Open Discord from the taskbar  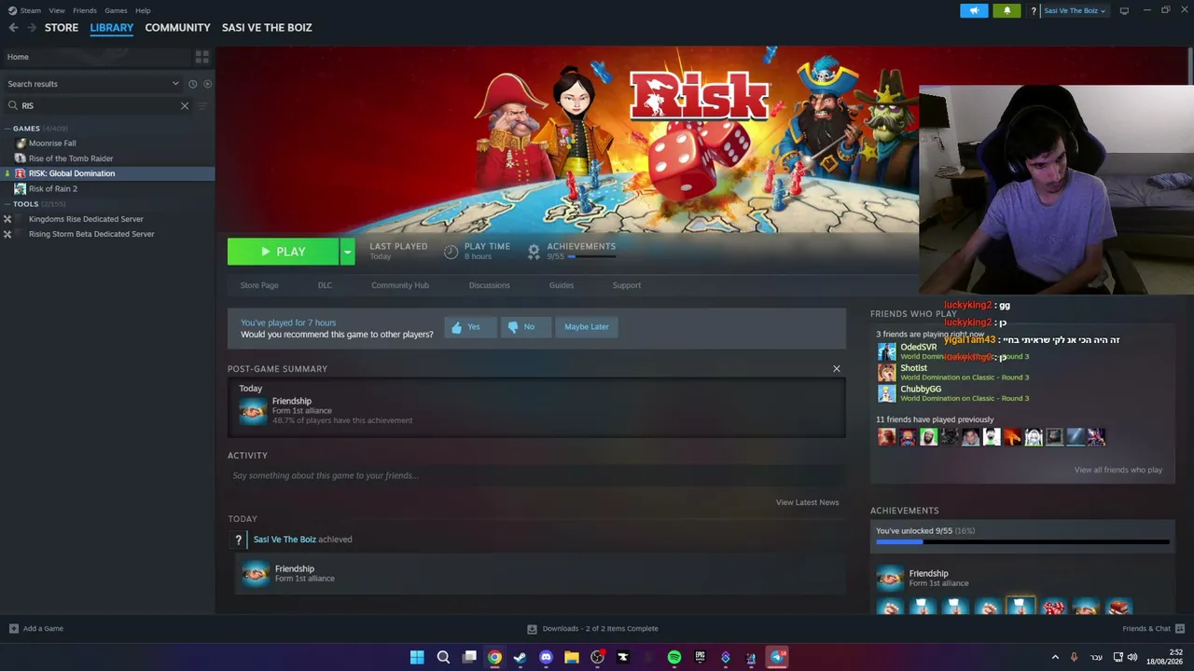point(546,657)
